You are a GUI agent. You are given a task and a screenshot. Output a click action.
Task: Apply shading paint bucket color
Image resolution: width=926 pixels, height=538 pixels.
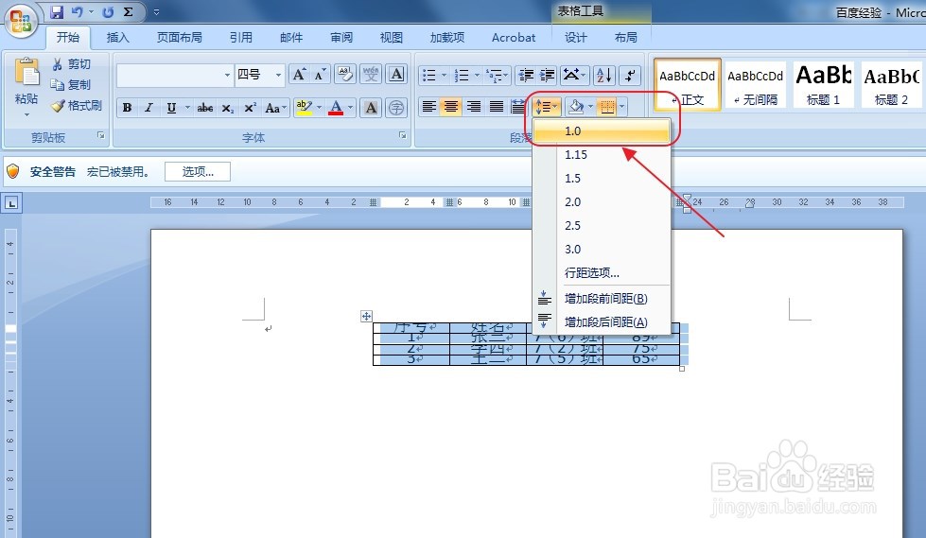(576, 107)
